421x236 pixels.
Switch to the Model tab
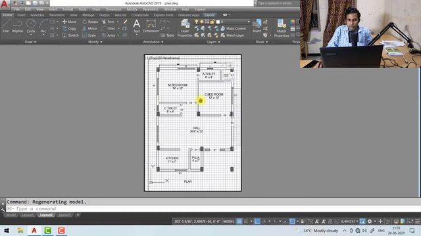(11, 215)
